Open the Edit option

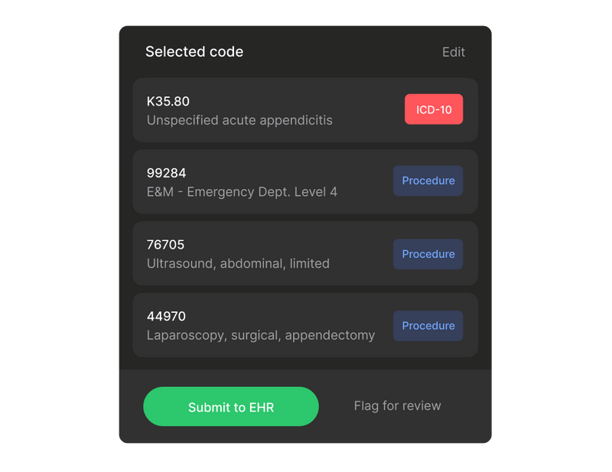(454, 52)
